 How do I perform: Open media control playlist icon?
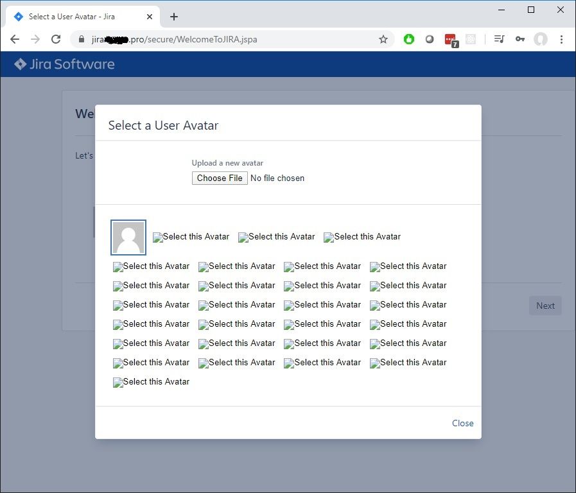499,39
